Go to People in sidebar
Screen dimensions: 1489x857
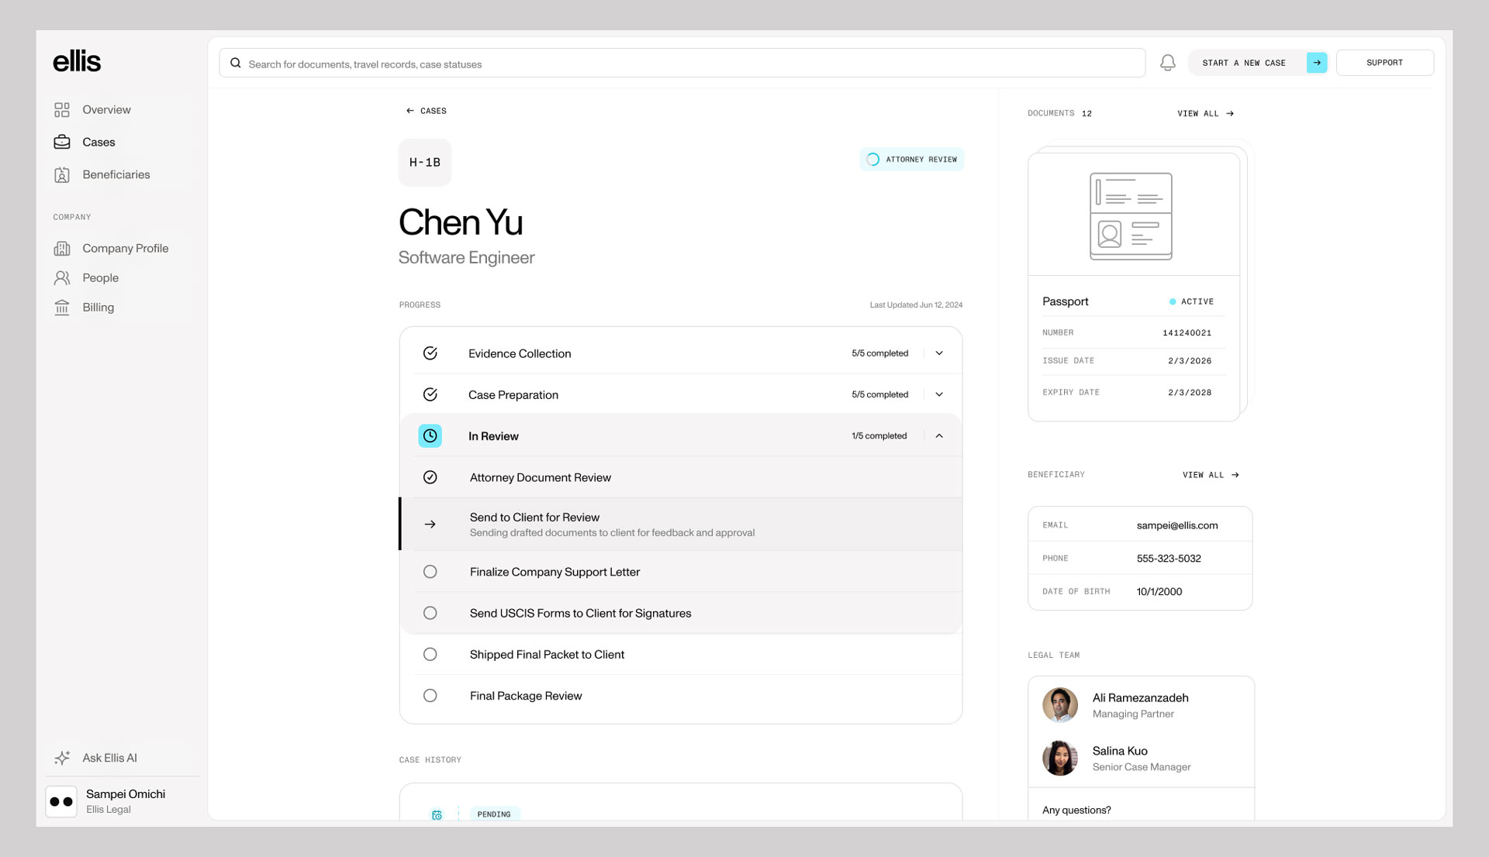click(100, 278)
